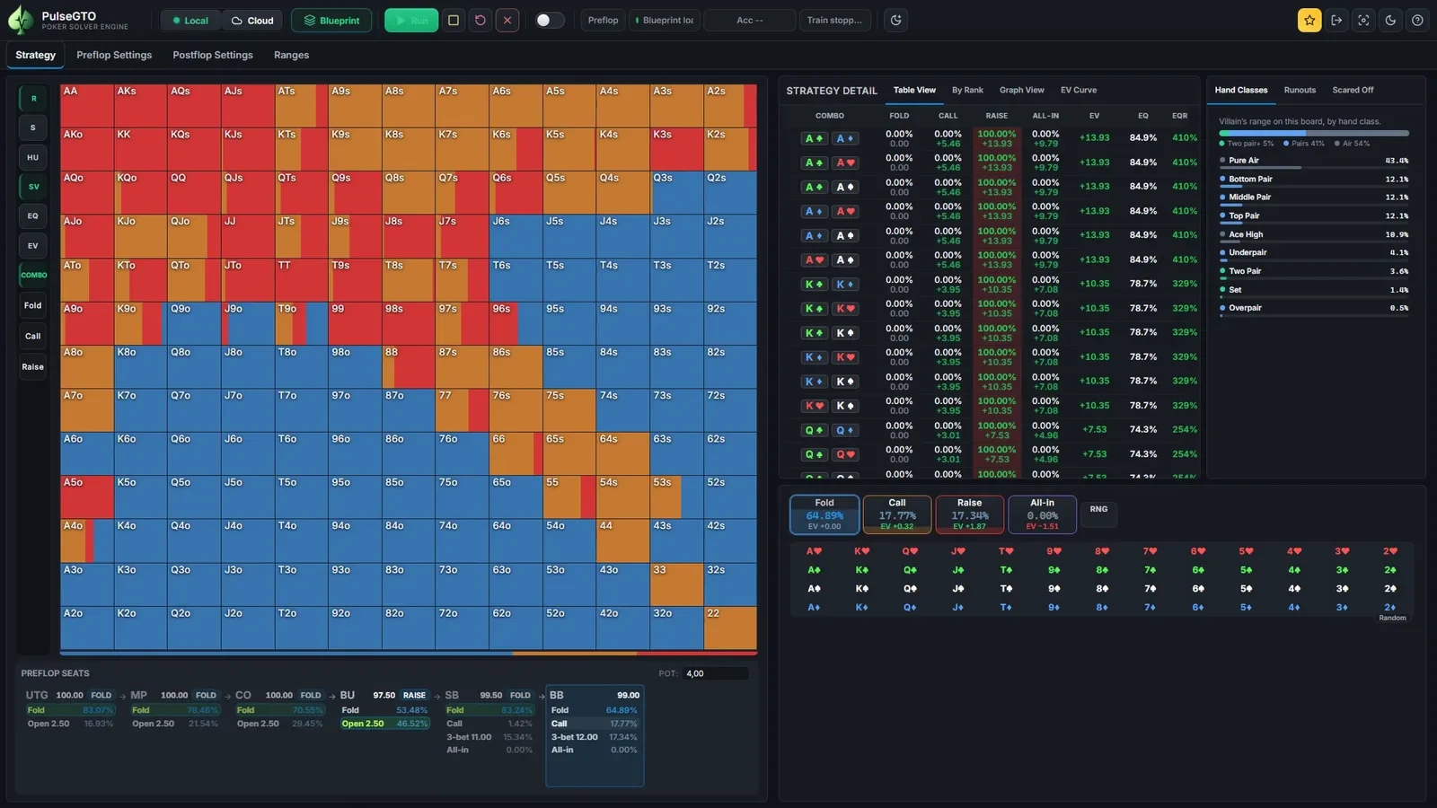The width and height of the screenshot is (1437, 808).
Task: Click the POT input field
Action: [x=715, y=673]
